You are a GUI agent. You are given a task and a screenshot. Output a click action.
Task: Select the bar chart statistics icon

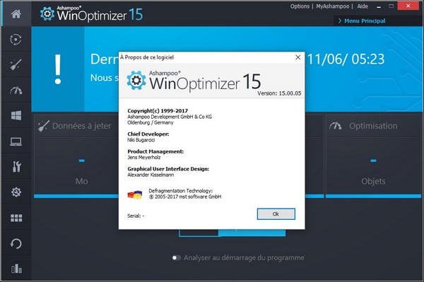[16, 269]
